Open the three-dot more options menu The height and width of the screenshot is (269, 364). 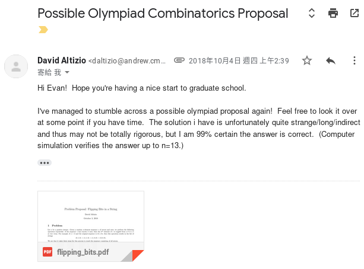point(354,60)
